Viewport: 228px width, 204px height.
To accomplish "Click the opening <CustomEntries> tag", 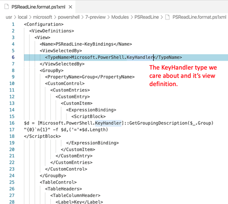I will pos(70,90).
